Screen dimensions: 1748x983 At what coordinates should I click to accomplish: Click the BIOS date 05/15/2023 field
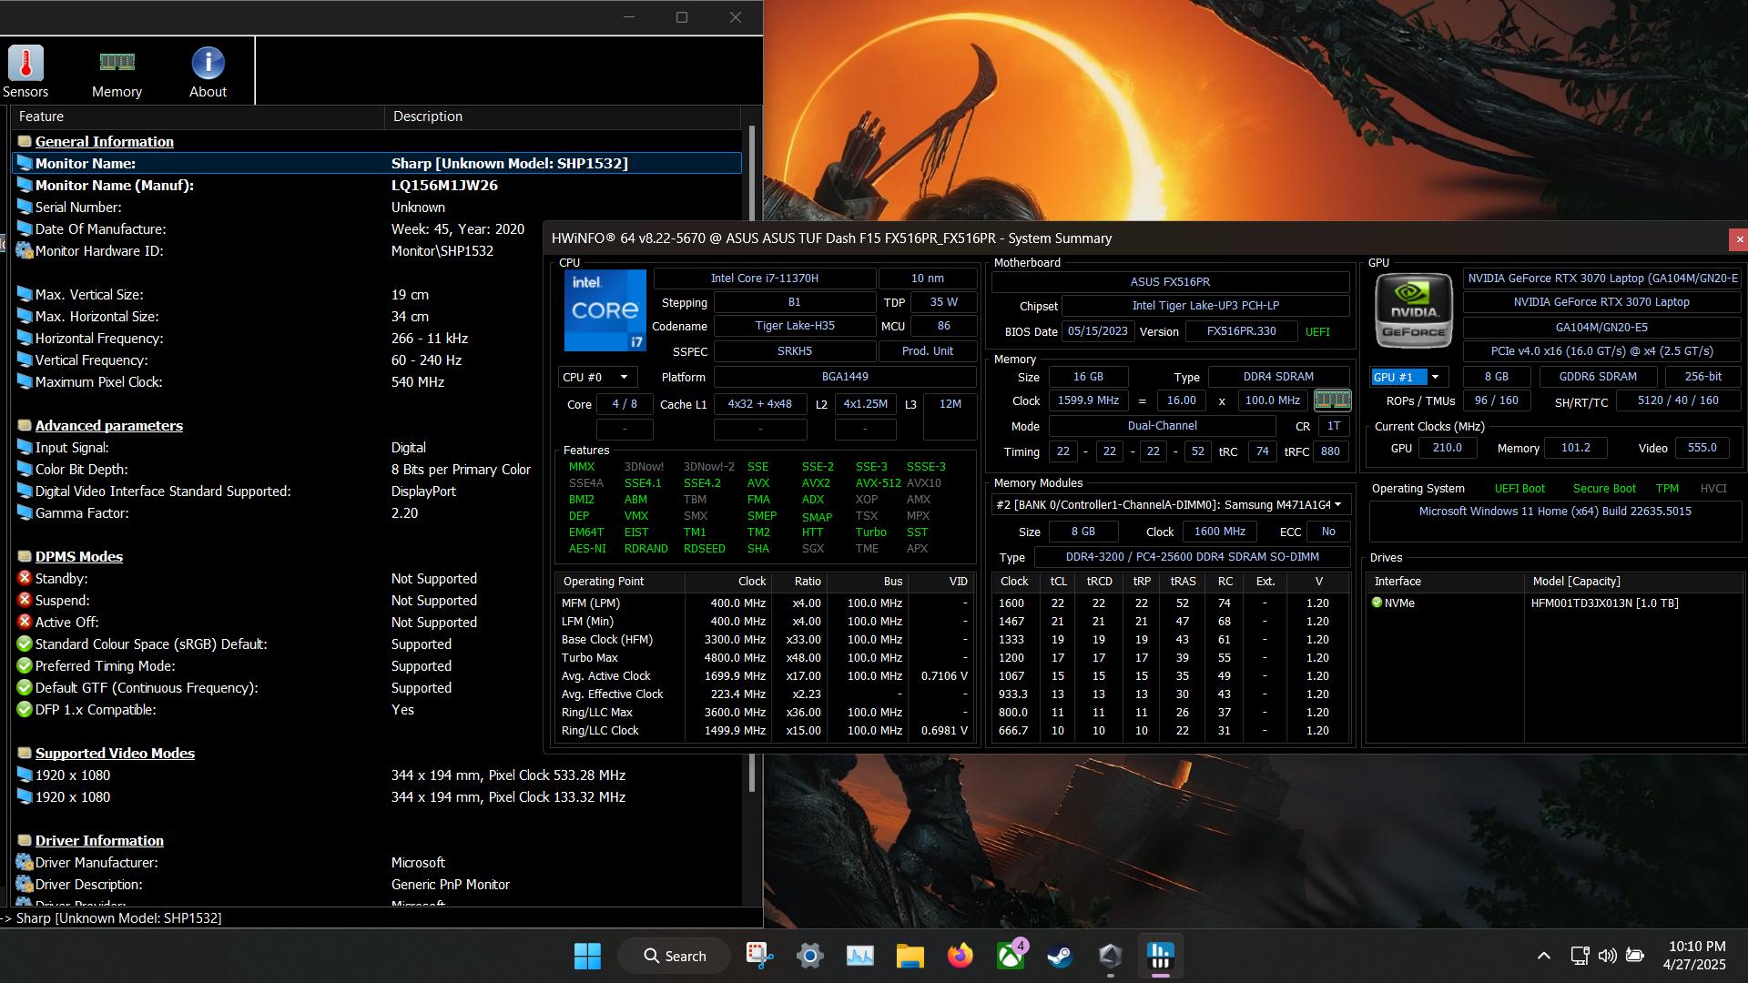click(1097, 331)
